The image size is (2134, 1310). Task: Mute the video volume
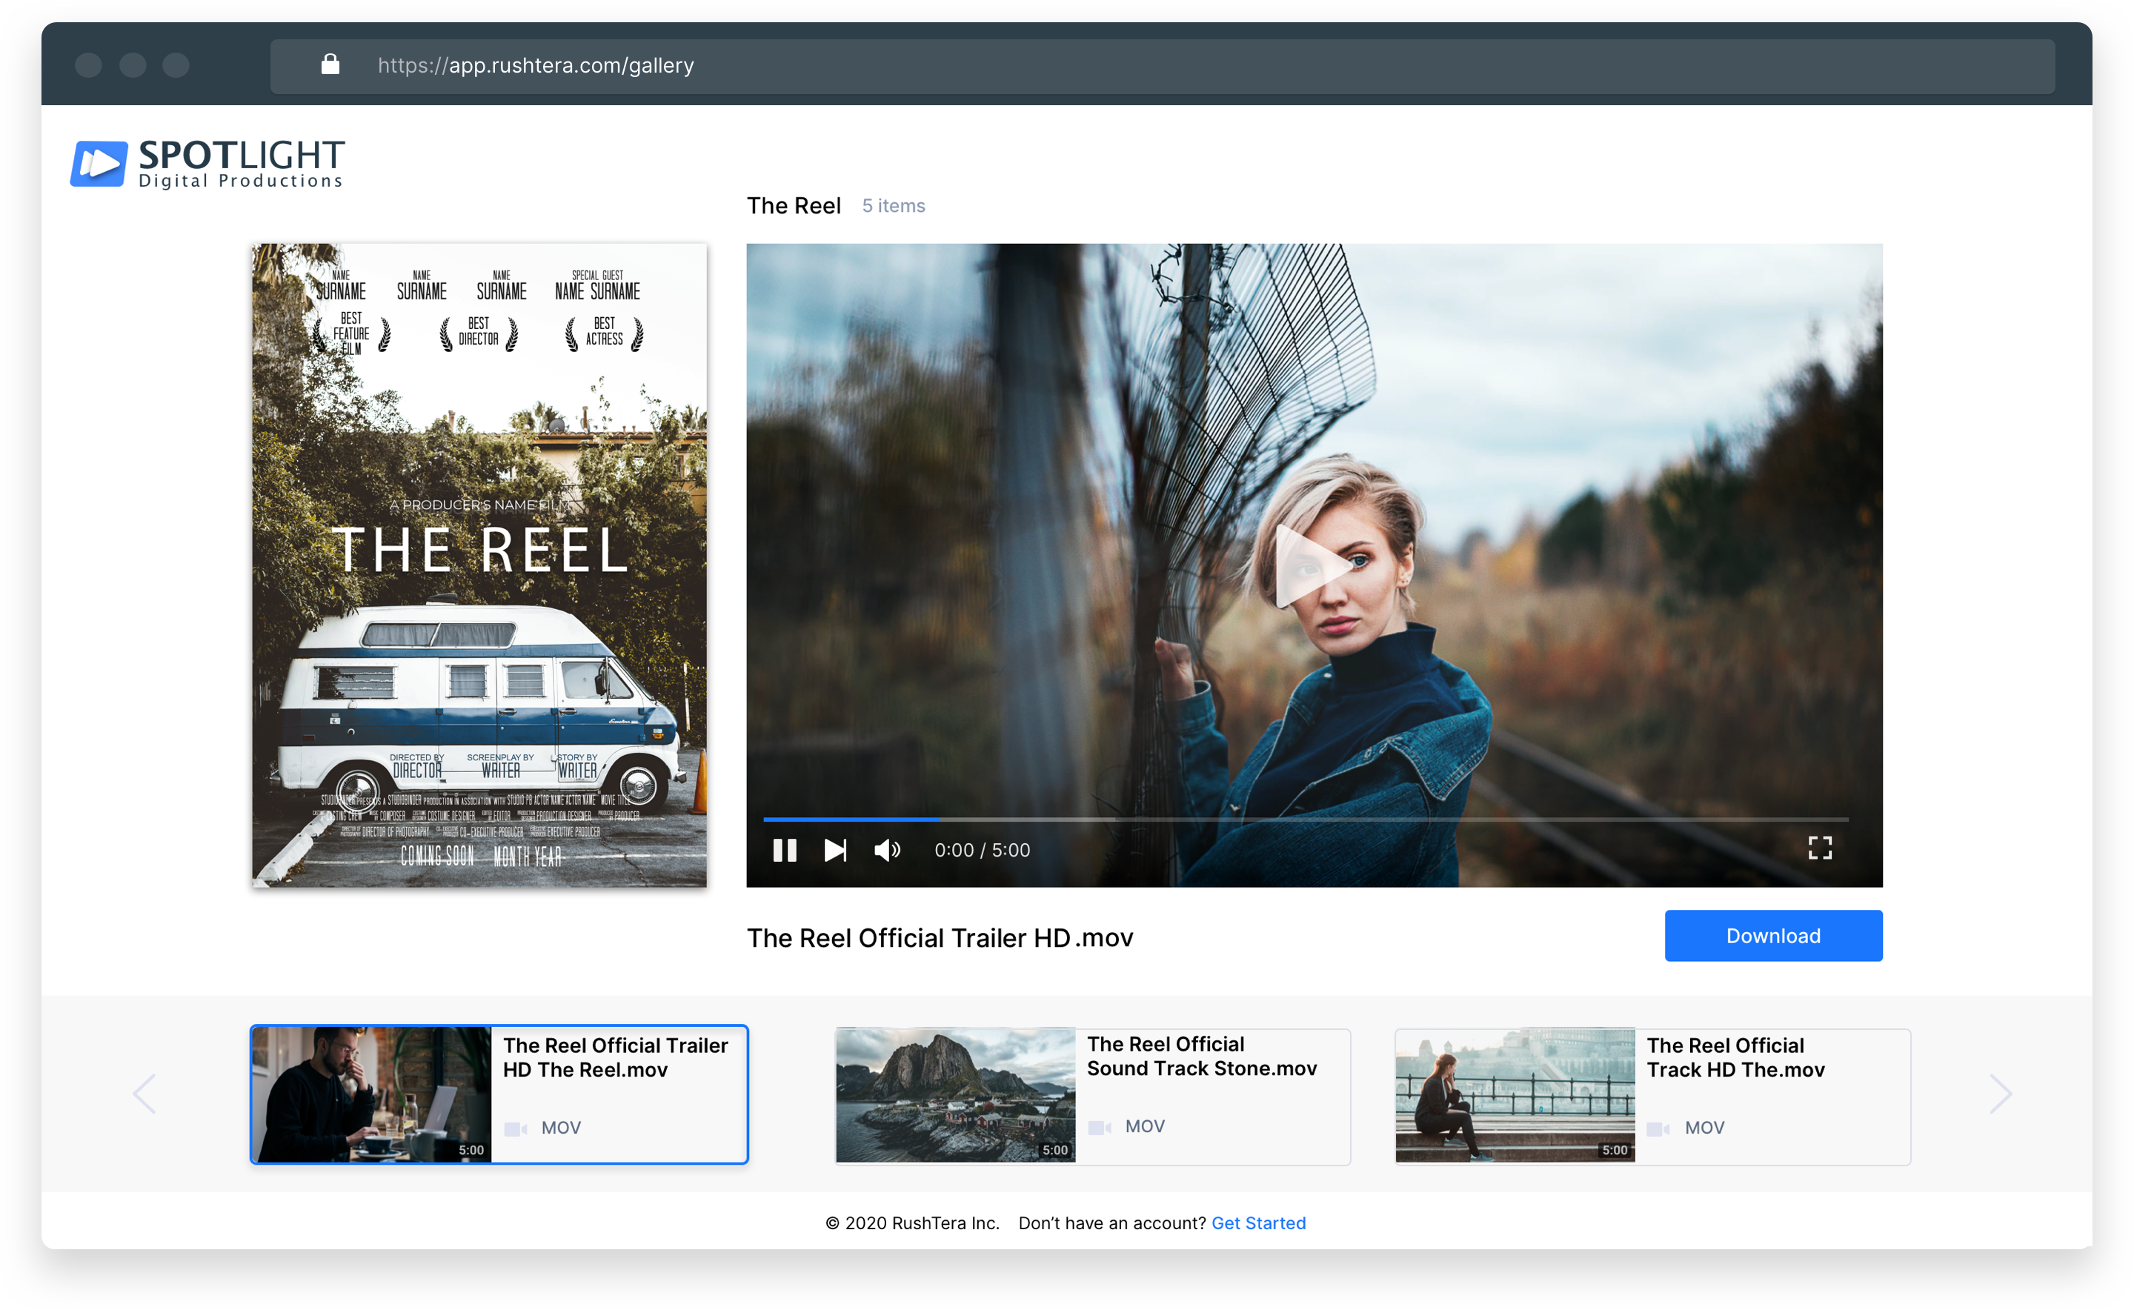[x=886, y=850]
